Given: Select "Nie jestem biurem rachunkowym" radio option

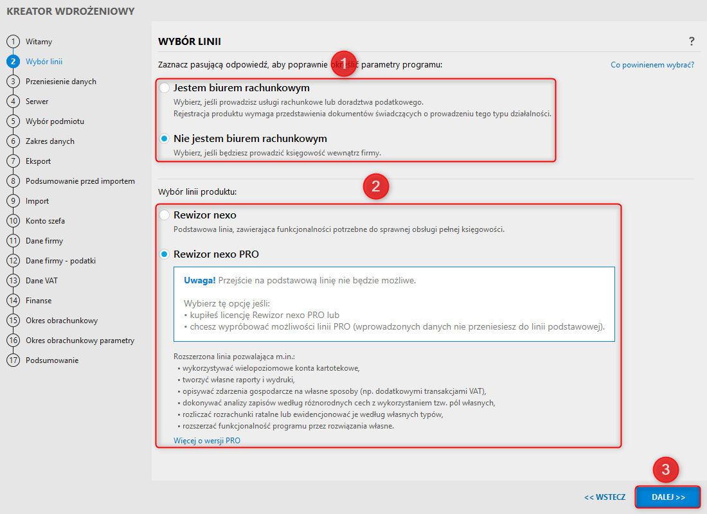Looking at the screenshot, I should pyautogui.click(x=165, y=138).
